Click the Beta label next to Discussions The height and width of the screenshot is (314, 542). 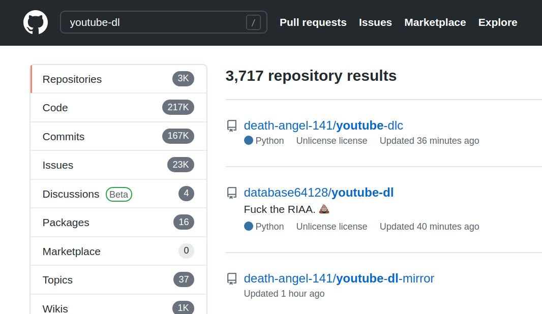pos(119,194)
